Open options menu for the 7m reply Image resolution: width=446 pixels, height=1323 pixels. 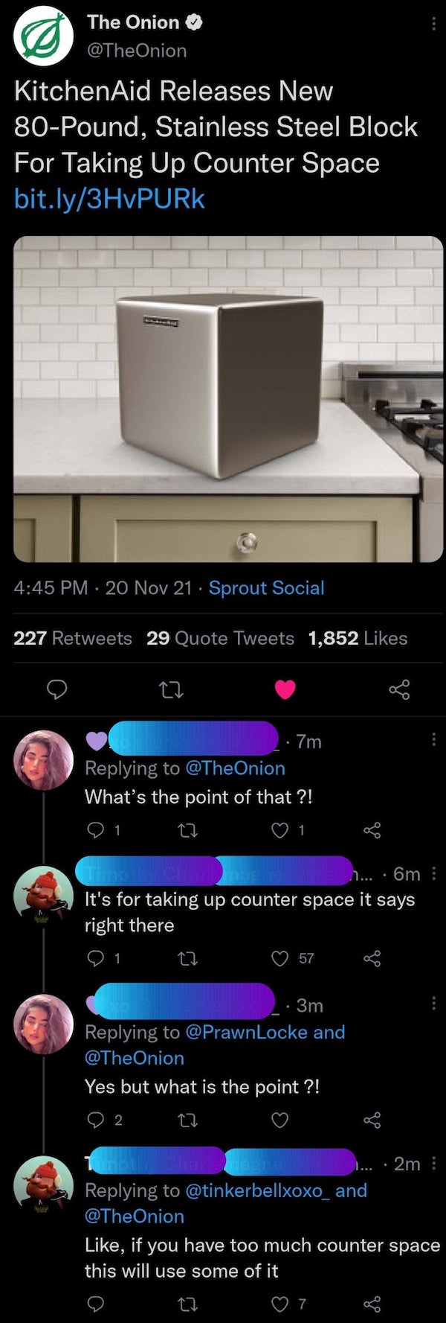click(x=434, y=739)
